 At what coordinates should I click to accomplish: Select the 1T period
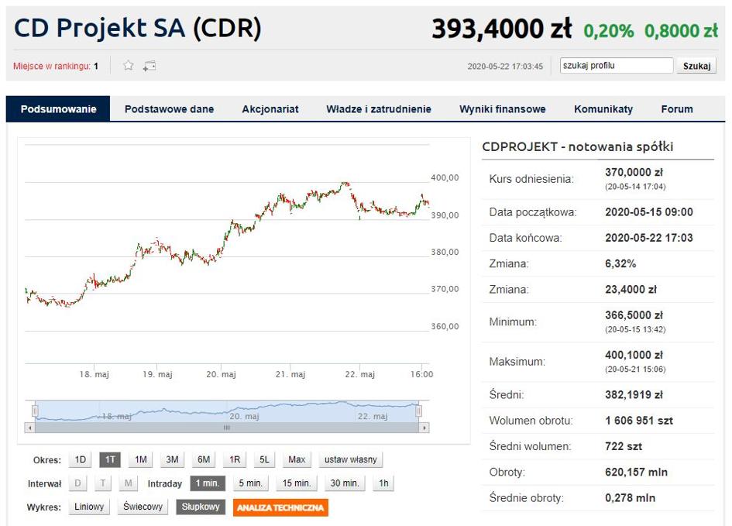110,459
